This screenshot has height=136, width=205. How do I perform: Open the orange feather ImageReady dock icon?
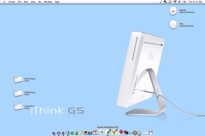point(115,132)
